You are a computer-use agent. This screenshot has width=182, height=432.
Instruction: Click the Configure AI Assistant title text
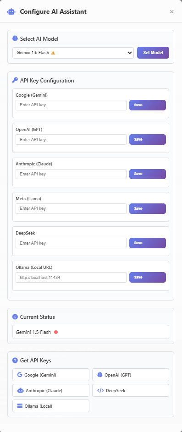(53, 11)
